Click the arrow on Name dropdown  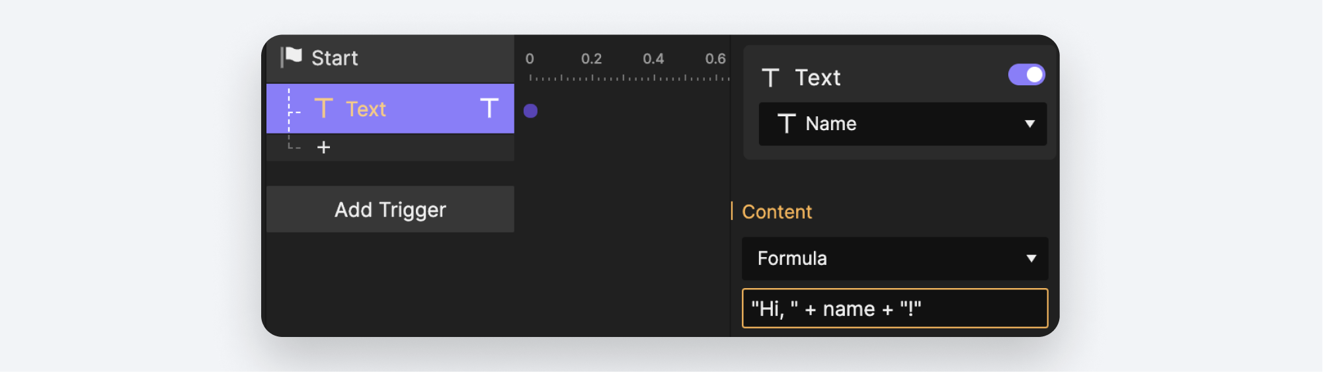coord(1029,124)
